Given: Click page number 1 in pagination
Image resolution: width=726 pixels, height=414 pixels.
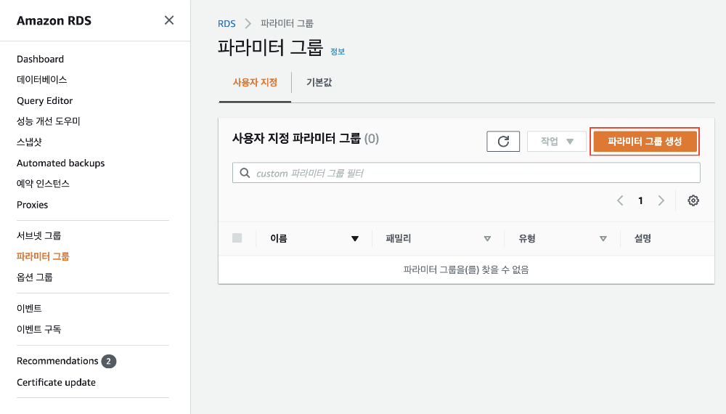Looking at the screenshot, I should (641, 200).
